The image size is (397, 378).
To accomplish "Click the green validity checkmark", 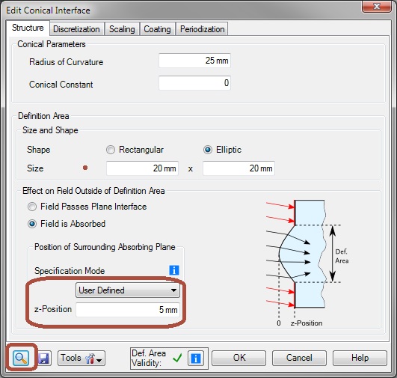I will (x=177, y=358).
